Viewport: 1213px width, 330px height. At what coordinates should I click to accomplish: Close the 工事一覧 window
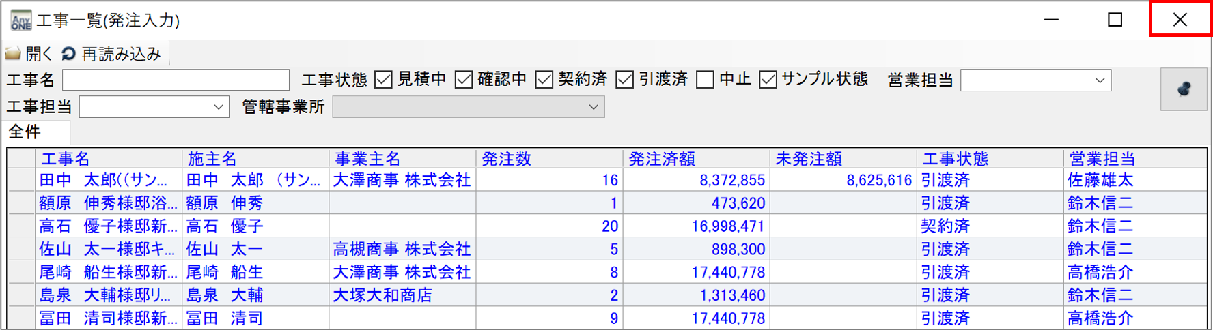1180,20
